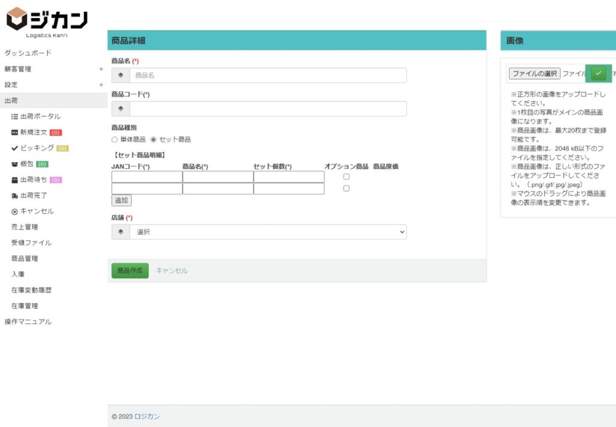The height and width of the screenshot is (427, 616).
Task: Open 商品管理 in the sidebar
Action: tap(25, 259)
